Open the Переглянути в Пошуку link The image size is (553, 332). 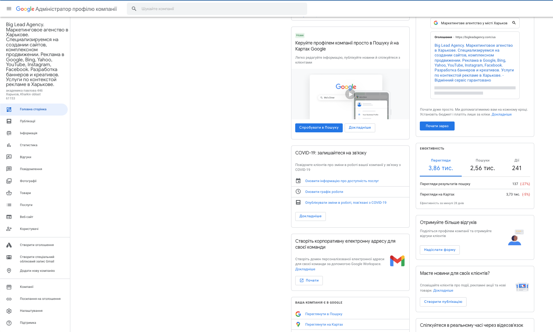click(x=324, y=314)
